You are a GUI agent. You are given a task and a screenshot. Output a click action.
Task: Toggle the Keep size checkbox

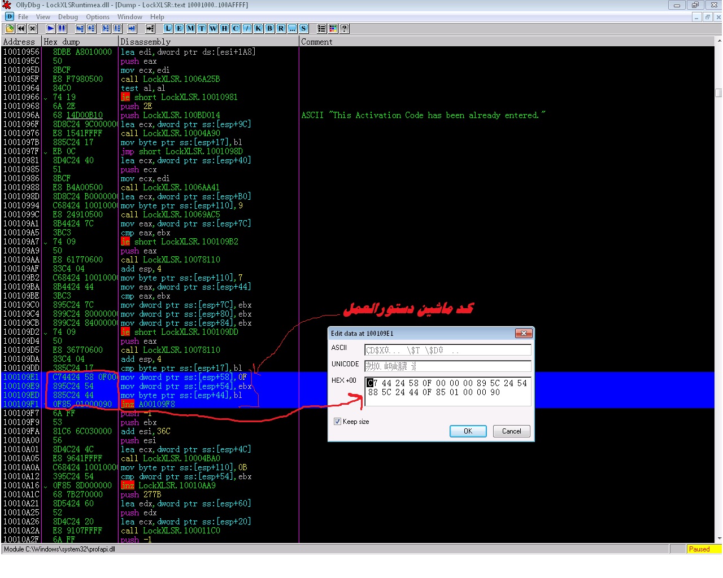click(338, 422)
